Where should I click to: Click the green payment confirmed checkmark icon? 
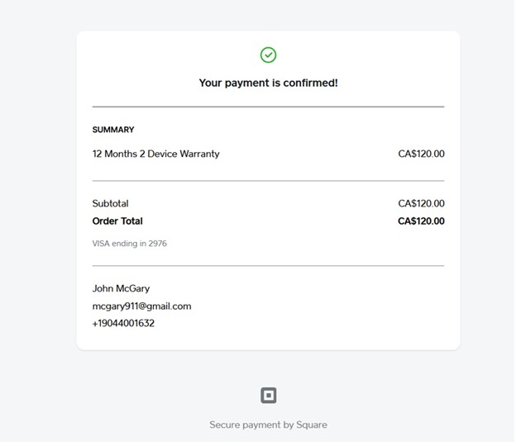click(268, 55)
